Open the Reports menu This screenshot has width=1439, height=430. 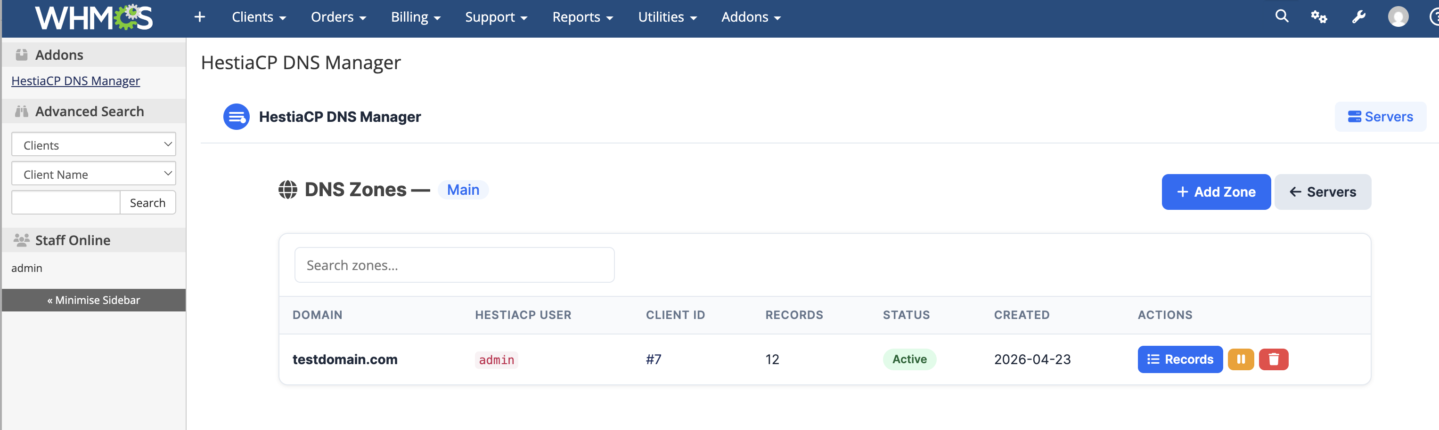point(582,17)
